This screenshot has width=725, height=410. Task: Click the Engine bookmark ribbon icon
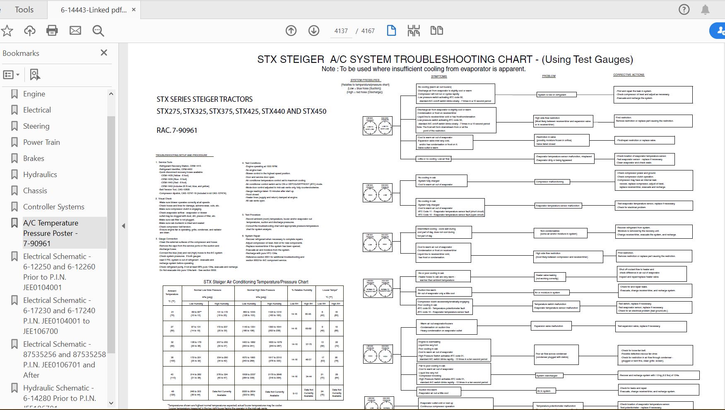pyautogui.click(x=14, y=94)
